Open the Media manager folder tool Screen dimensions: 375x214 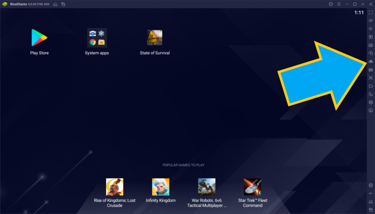click(x=370, y=85)
